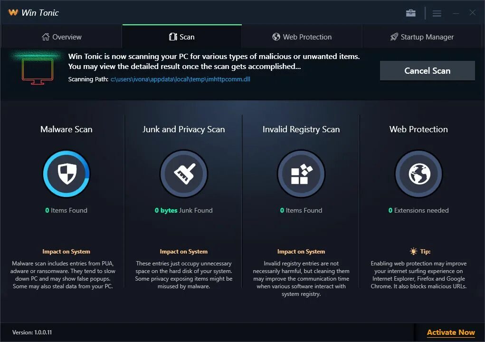Click the junk entries description paragraph

click(184, 275)
